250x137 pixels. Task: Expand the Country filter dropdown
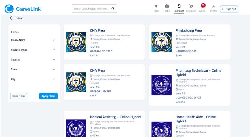pyautogui.click(x=54, y=60)
